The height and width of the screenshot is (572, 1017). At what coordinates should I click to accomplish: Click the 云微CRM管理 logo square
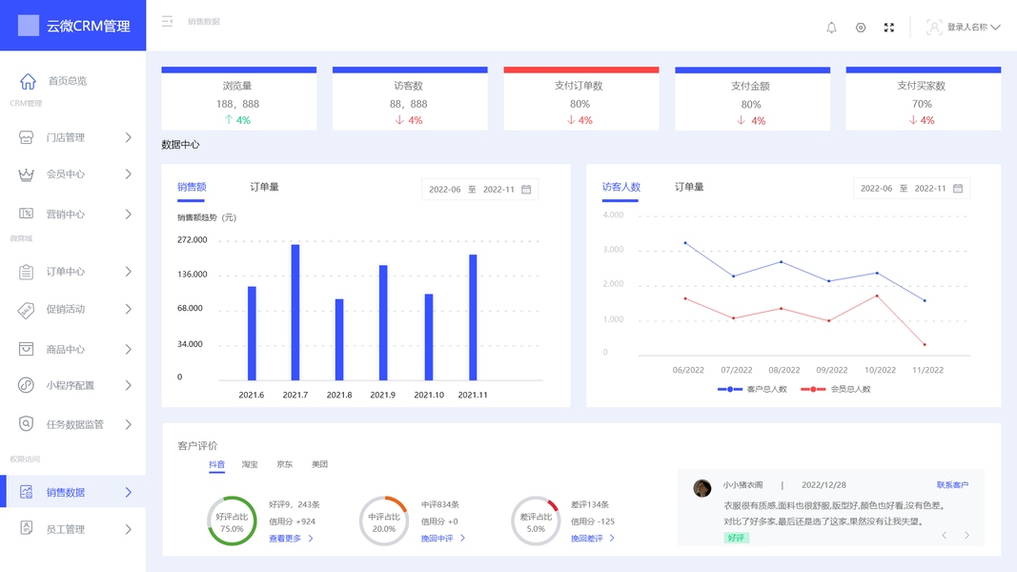point(28,26)
